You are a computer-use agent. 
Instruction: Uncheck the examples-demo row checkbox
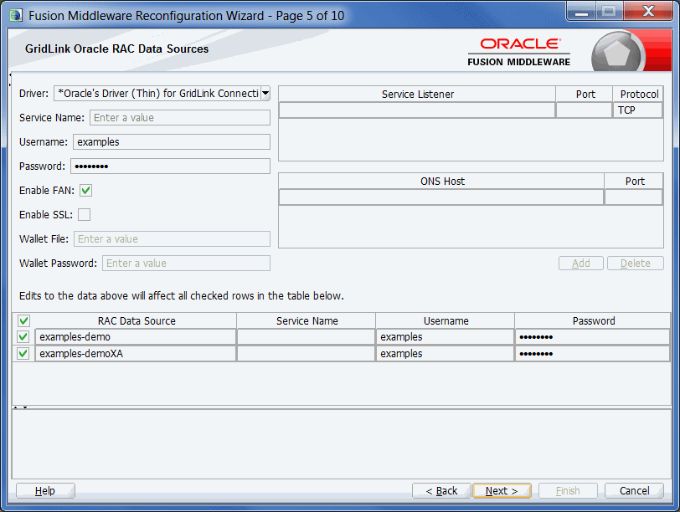[23, 336]
